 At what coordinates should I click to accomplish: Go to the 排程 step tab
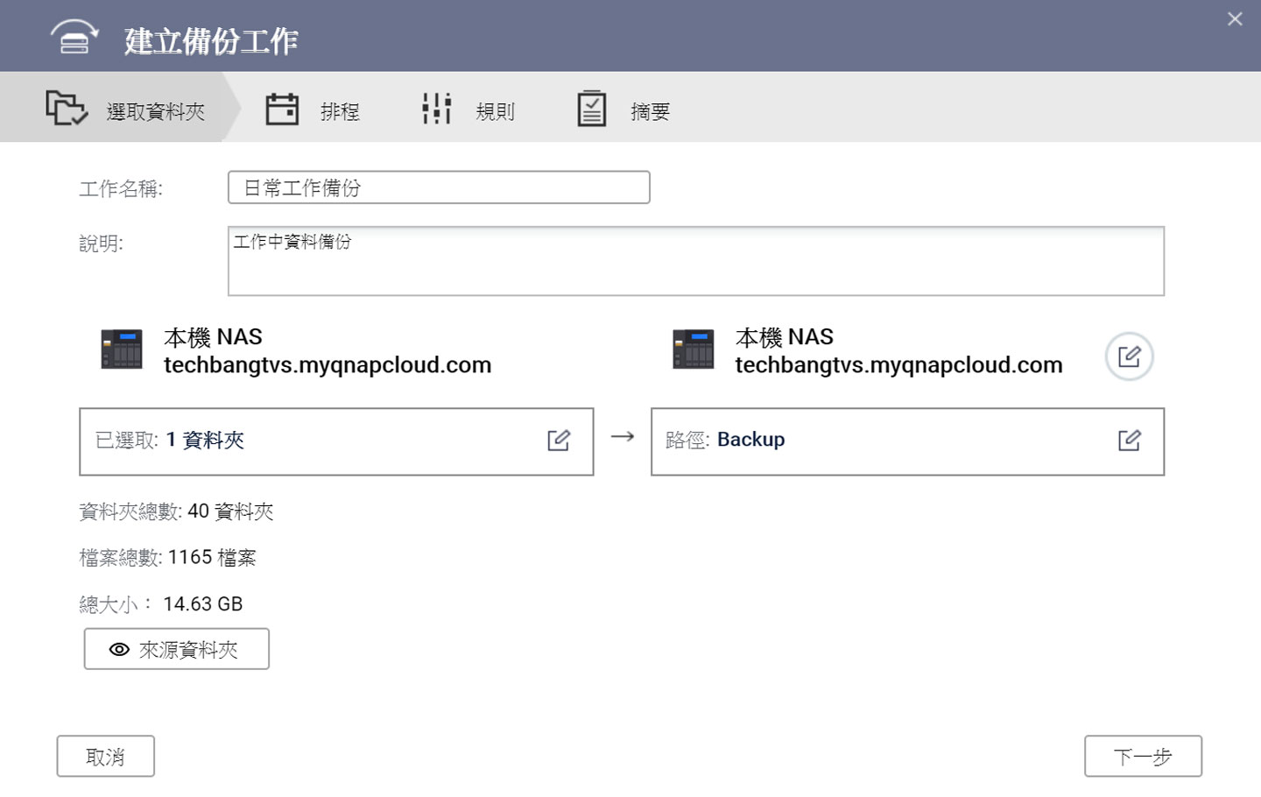pyautogui.click(x=313, y=109)
